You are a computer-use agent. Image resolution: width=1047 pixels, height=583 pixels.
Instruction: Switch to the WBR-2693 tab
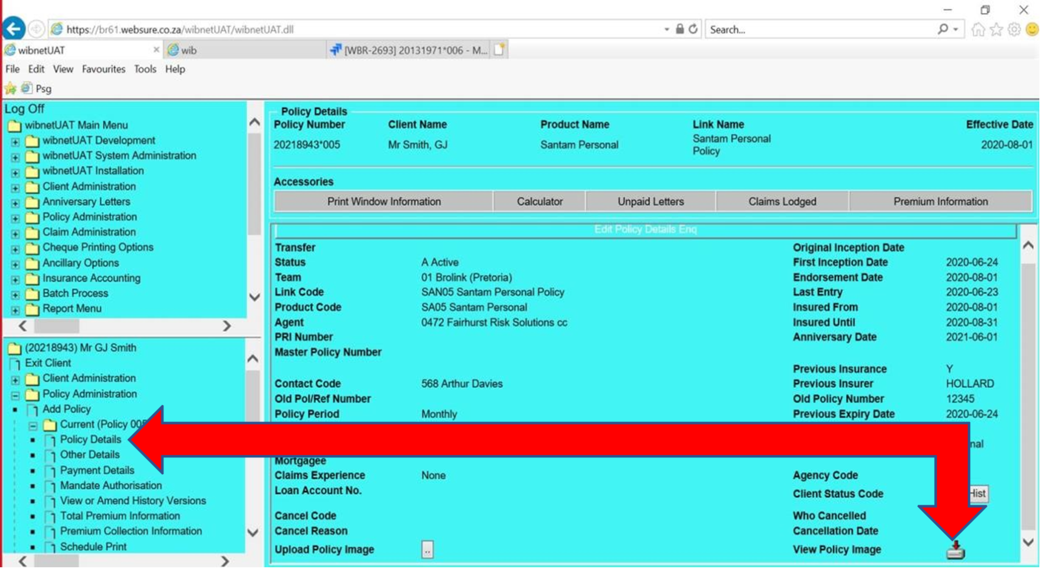tap(409, 50)
